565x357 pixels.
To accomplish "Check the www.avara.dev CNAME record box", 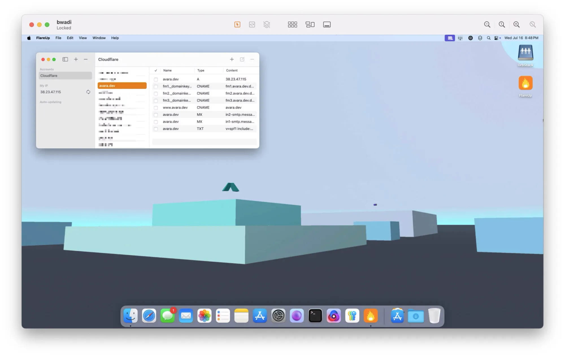I will [156, 108].
